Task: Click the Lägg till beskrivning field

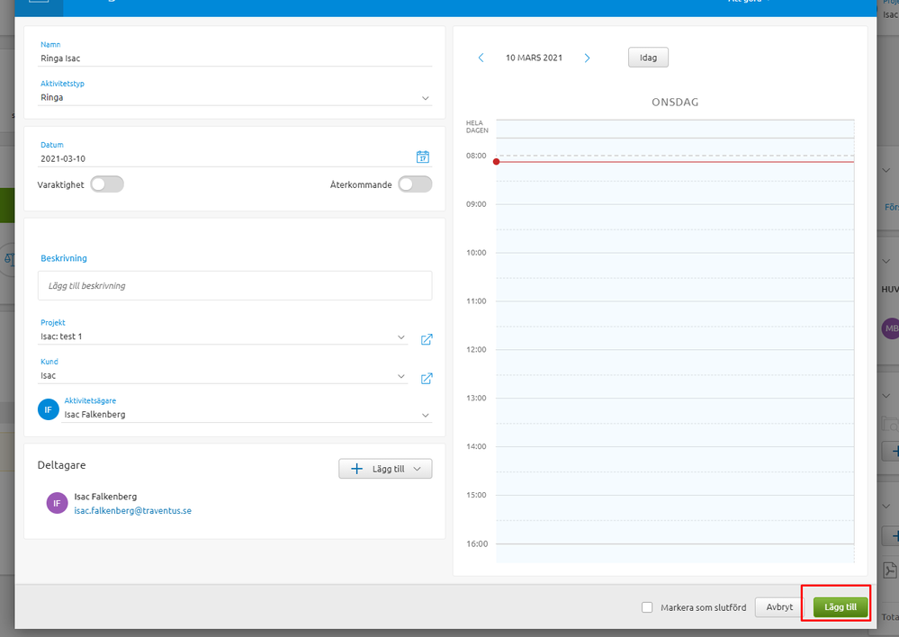Action: pyautogui.click(x=235, y=285)
